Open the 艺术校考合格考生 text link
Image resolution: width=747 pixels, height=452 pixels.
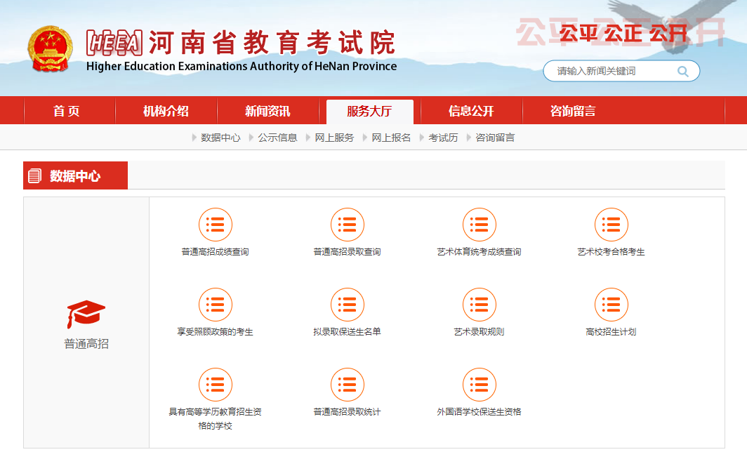[612, 251]
